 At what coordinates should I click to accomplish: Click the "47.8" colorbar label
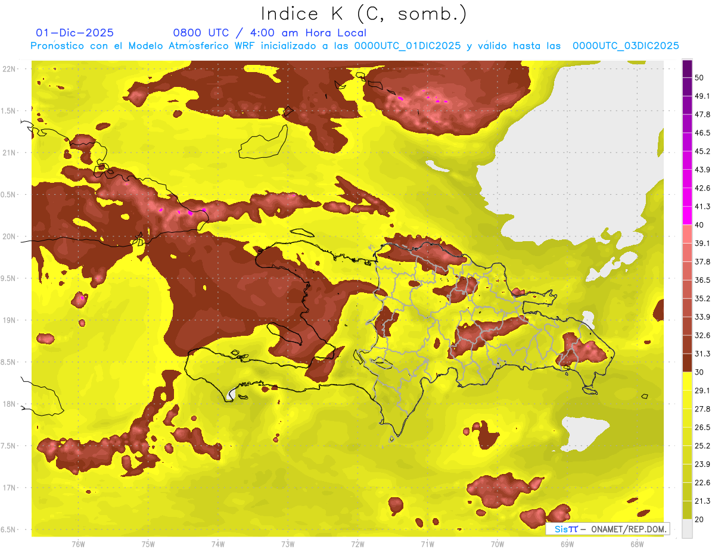[x=702, y=114]
